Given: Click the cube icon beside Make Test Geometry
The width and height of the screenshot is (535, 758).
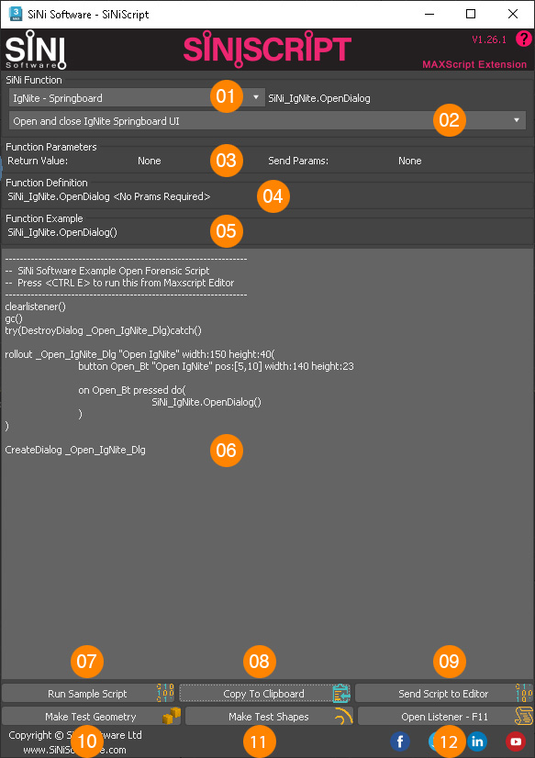Looking at the screenshot, I should 170,716.
